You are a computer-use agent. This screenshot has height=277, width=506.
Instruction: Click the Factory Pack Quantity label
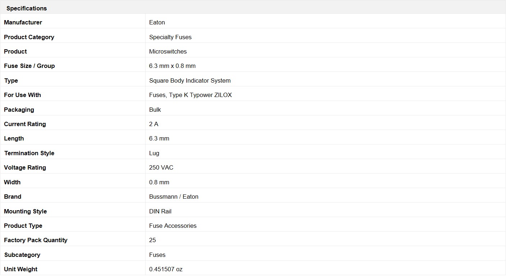[x=36, y=240]
